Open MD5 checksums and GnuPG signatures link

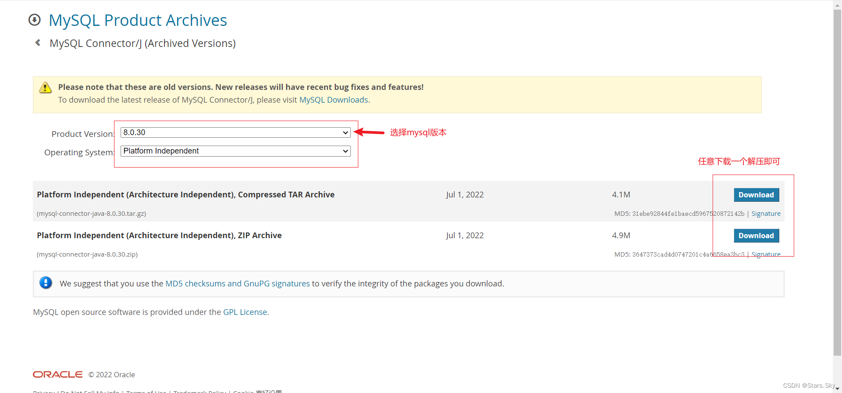tap(237, 284)
